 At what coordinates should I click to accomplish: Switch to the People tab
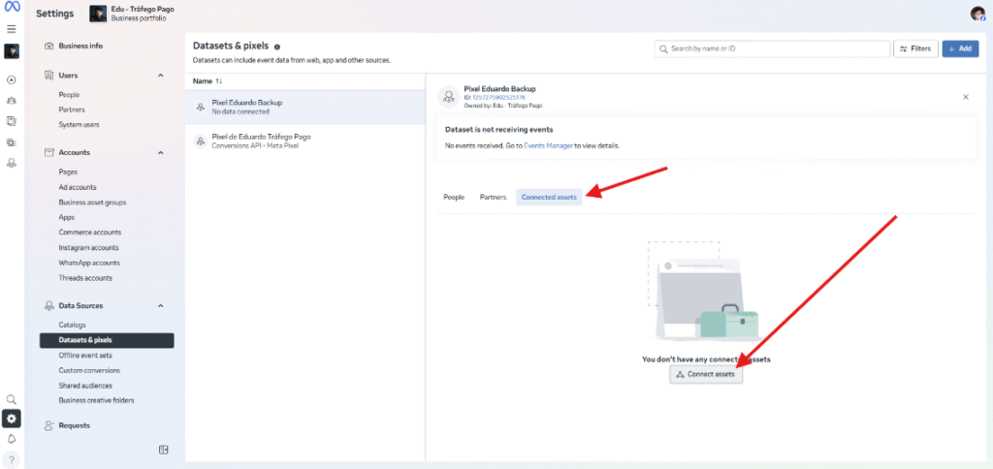tap(454, 197)
